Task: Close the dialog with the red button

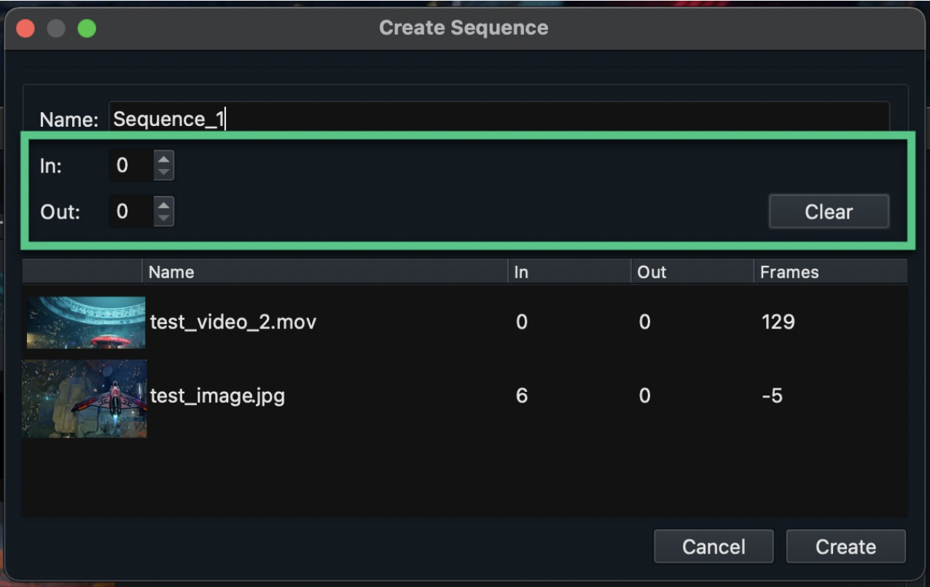Action: [x=26, y=28]
